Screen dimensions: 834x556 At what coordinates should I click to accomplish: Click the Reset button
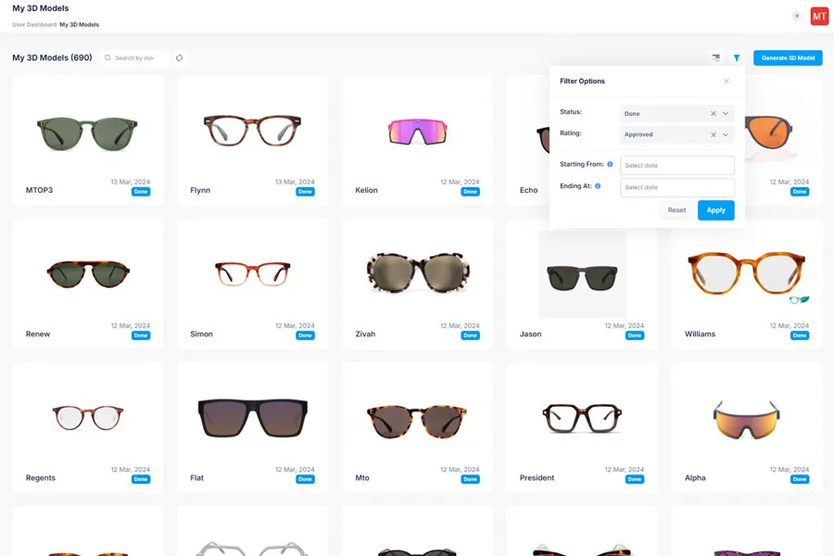point(676,210)
